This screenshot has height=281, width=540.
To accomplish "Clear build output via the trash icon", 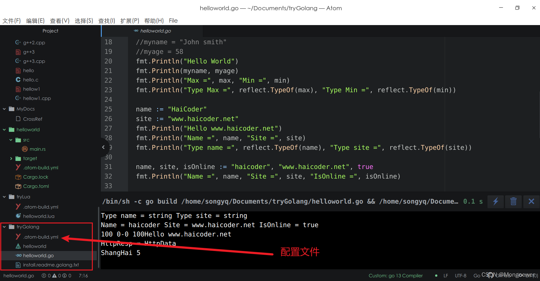I will [513, 201].
